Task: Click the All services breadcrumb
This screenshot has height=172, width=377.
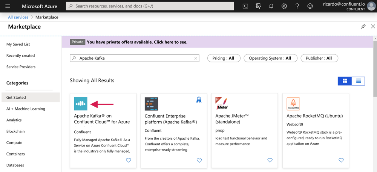Action: [18, 17]
